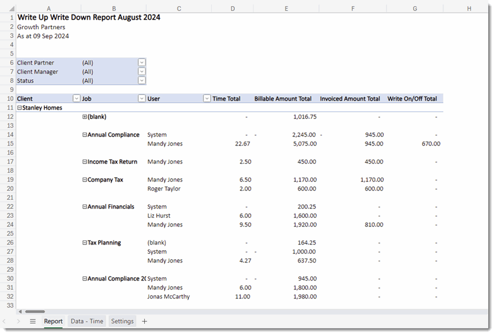Collapse the Stanley Homes client group
This screenshot has height=335, width=495.
(x=20, y=108)
